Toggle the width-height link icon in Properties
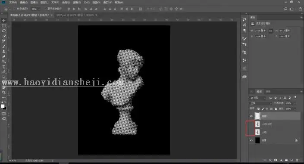This screenshot has width=304, height=164. (271, 31)
